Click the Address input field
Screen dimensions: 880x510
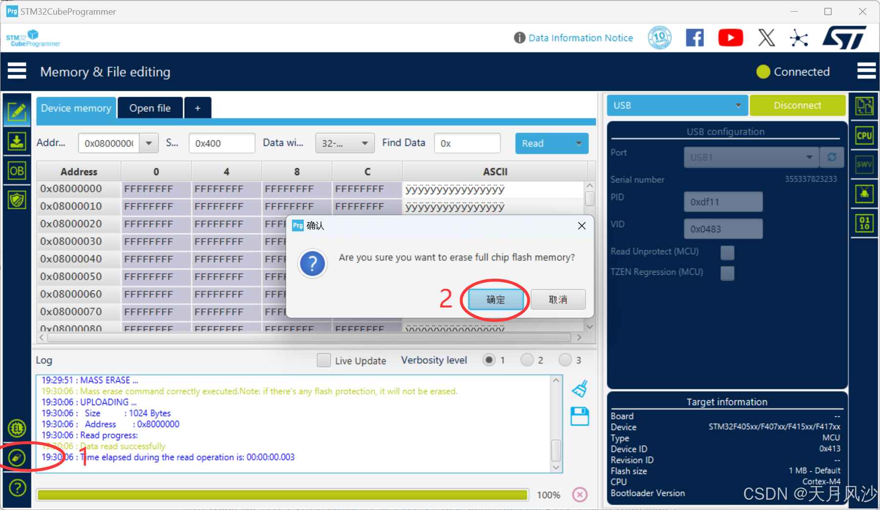pyautogui.click(x=109, y=143)
